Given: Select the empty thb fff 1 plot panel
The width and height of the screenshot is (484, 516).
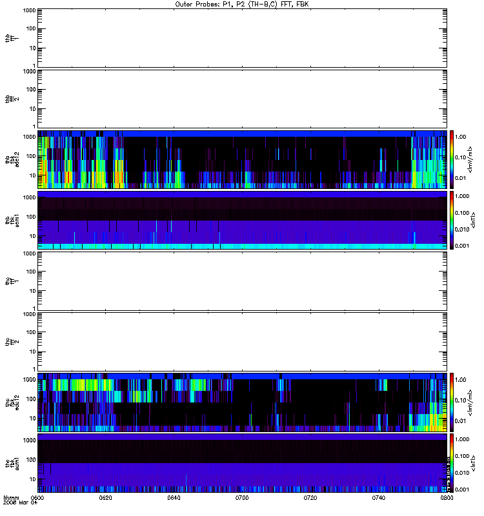Looking at the screenshot, I should coord(243,38).
